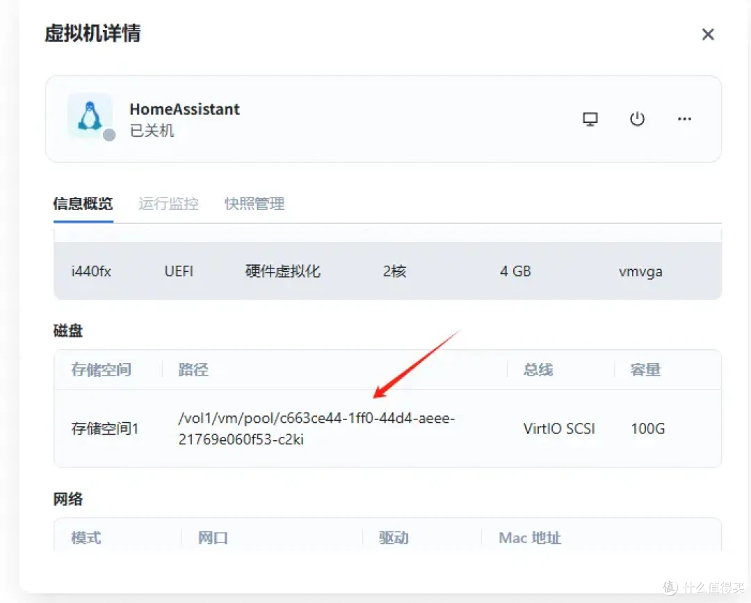Click the HomeAssistant VM name
751x603 pixels.
coord(184,109)
